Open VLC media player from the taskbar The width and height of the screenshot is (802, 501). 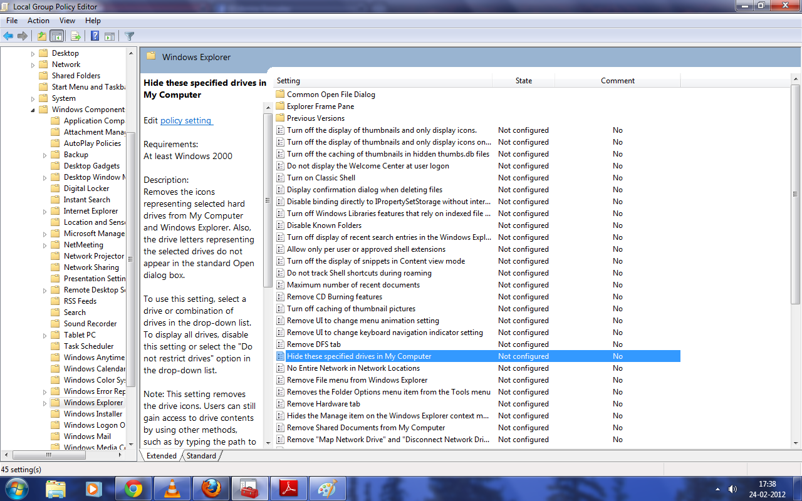pos(172,488)
